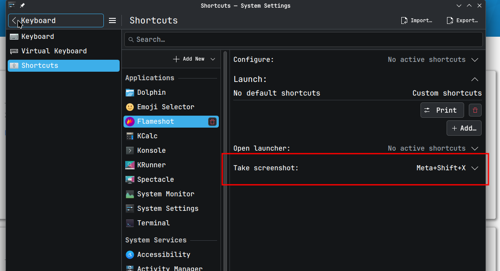Click the Virtual Keyboard sidebar icon
The image size is (500, 271).
14,51
